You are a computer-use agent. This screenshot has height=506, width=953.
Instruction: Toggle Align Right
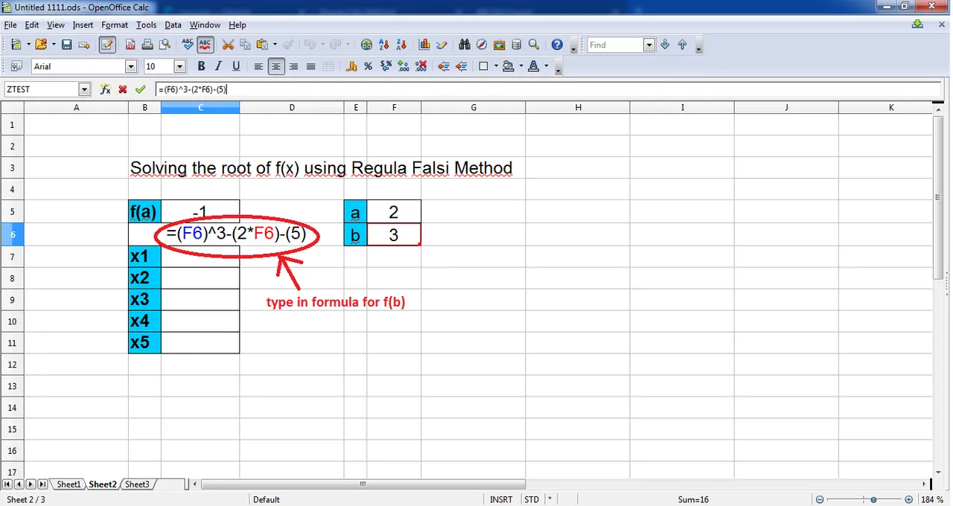[293, 66]
